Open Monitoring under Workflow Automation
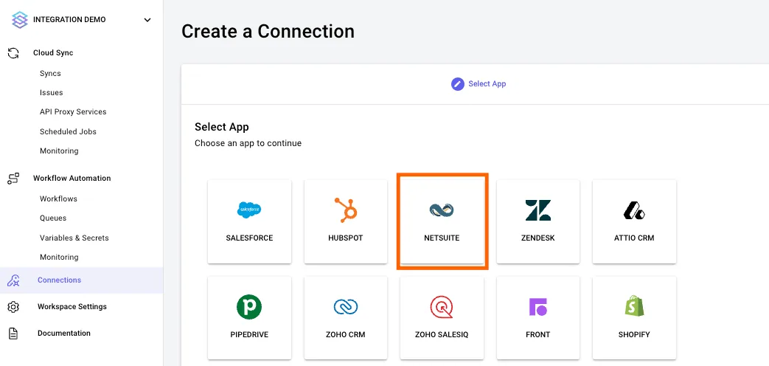769x366 pixels. 59,257
